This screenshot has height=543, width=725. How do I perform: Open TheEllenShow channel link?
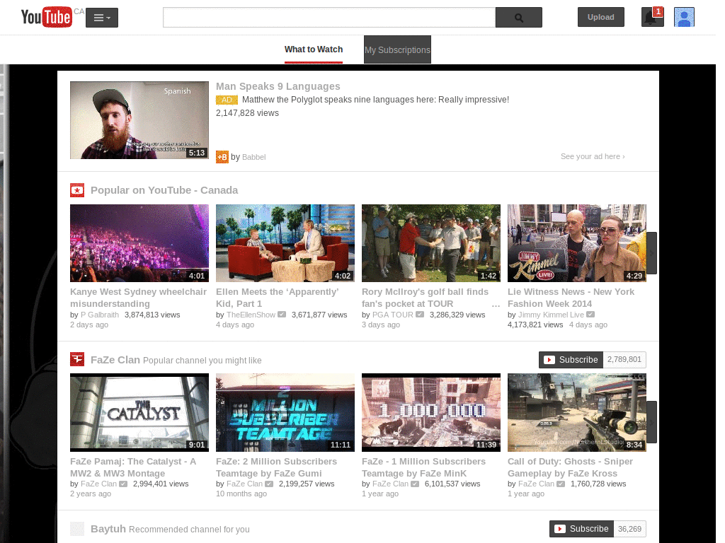pyautogui.click(x=251, y=315)
